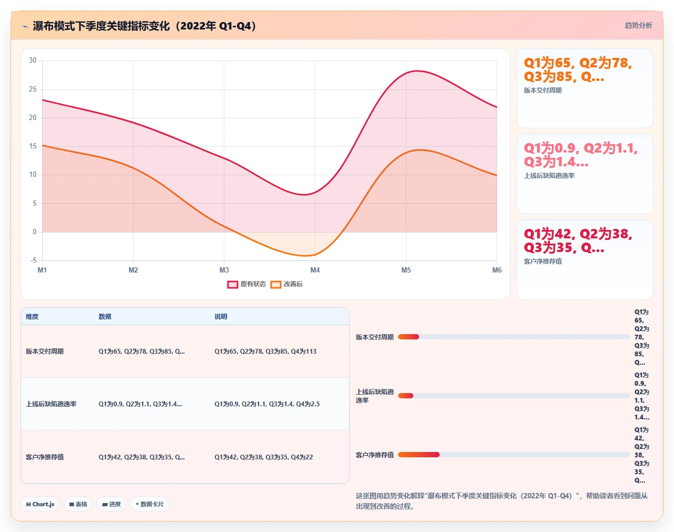Viewport: 674px width, 532px height.
Task: Click the M1 x-axis label
Action: click(x=42, y=270)
